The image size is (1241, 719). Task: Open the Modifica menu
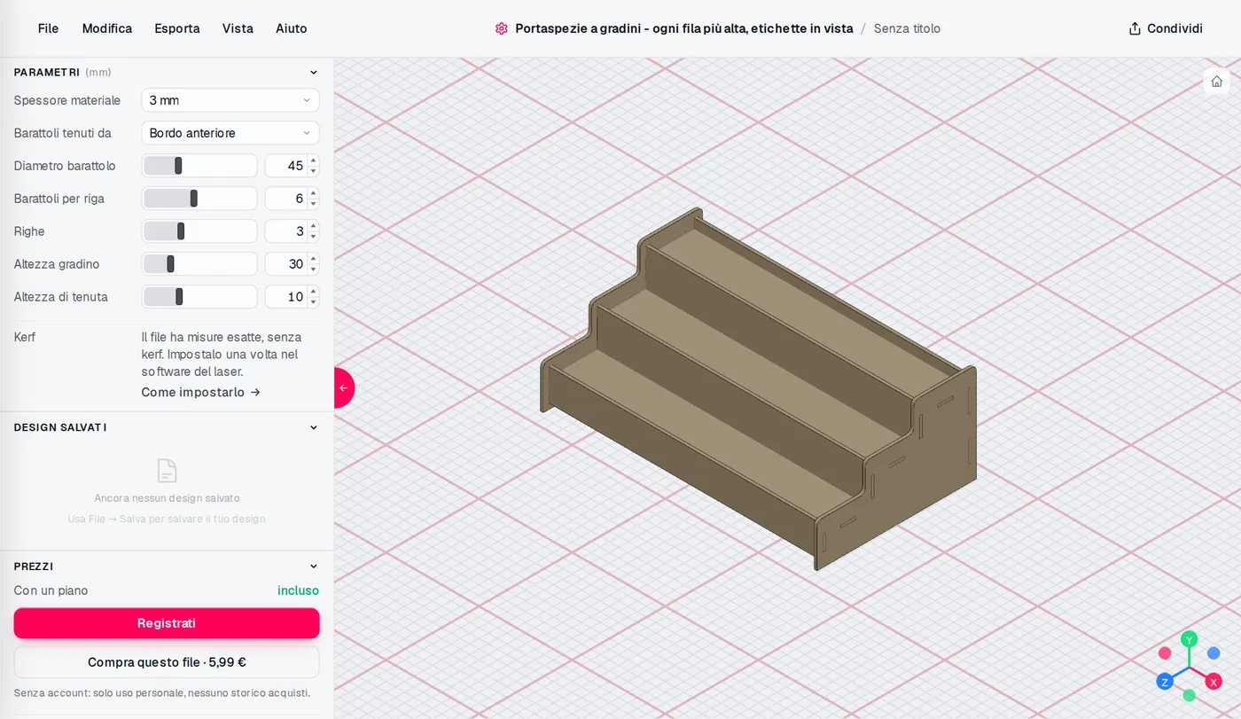click(107, 28)
